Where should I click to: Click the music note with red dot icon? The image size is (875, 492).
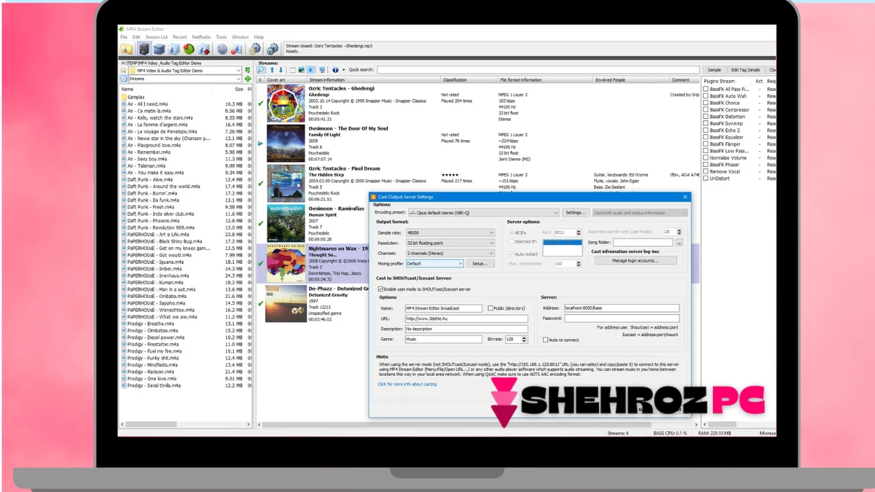click(237, 49)
